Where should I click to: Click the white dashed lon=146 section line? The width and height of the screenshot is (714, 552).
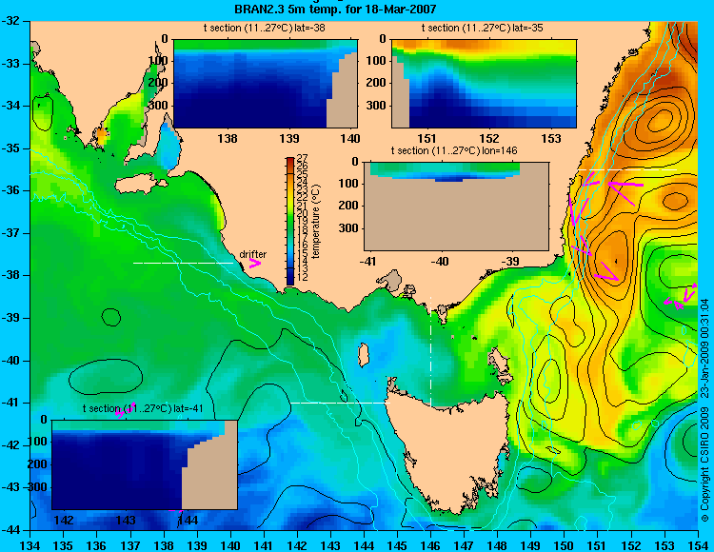point(430,351)
